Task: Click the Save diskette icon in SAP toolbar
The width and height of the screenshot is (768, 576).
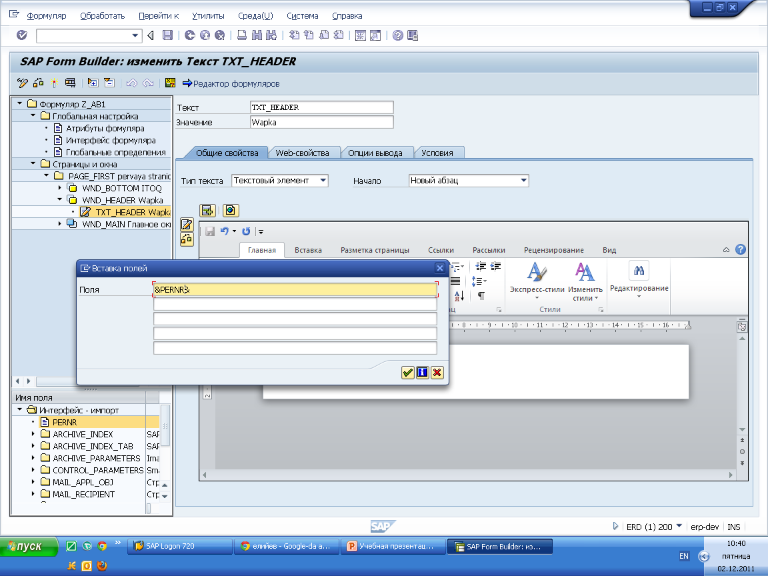Action: pyautogui.click(x=167, y=35)
